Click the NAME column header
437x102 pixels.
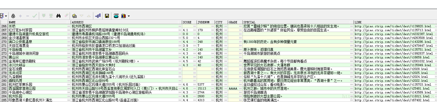point(39,22)
